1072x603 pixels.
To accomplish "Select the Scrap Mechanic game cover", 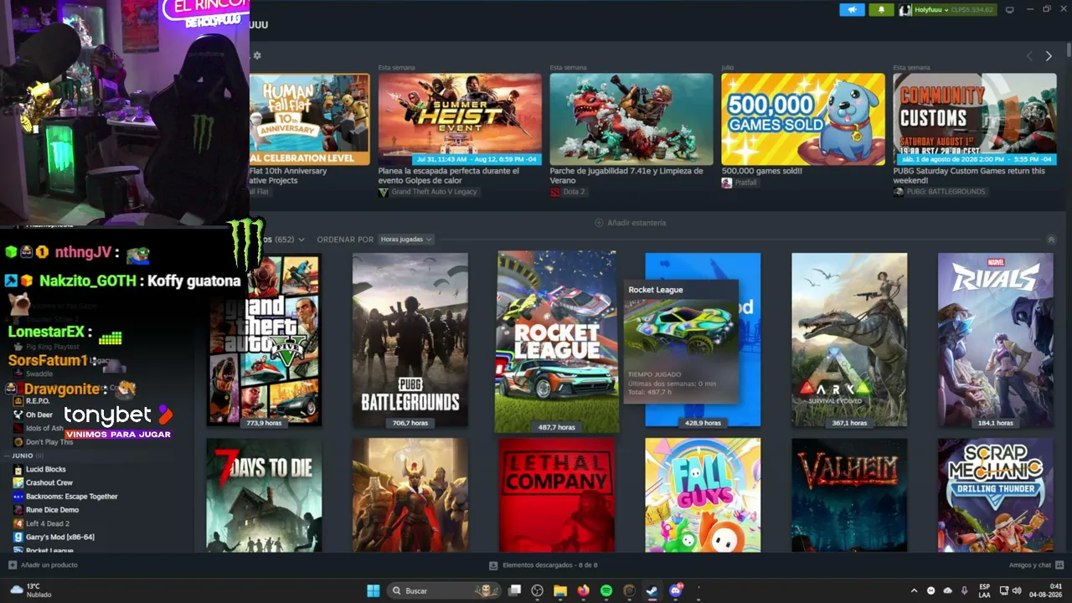I will click(996, 495).
